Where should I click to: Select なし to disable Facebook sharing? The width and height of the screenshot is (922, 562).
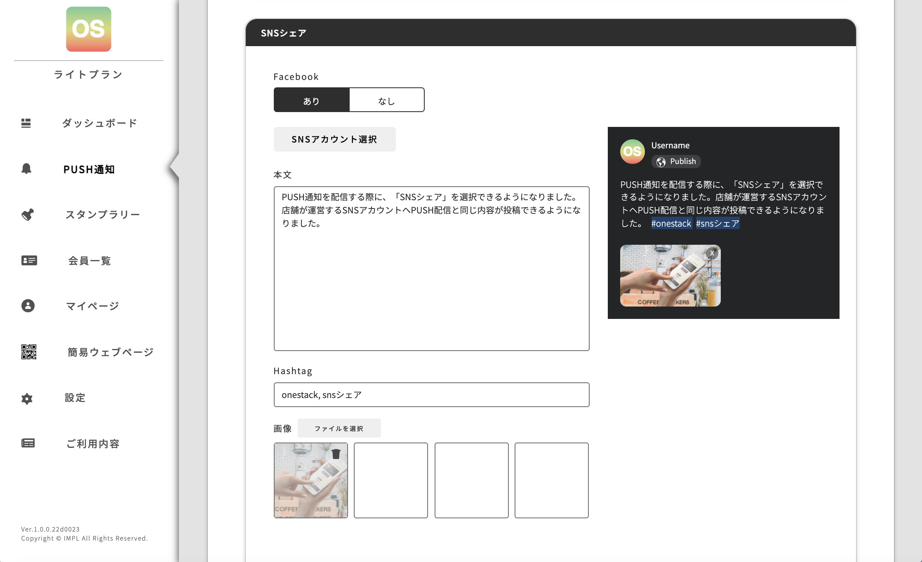coord(386,100)
